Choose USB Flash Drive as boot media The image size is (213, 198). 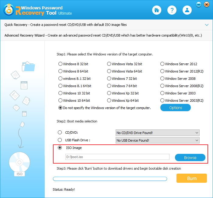(x=60, y=140)
